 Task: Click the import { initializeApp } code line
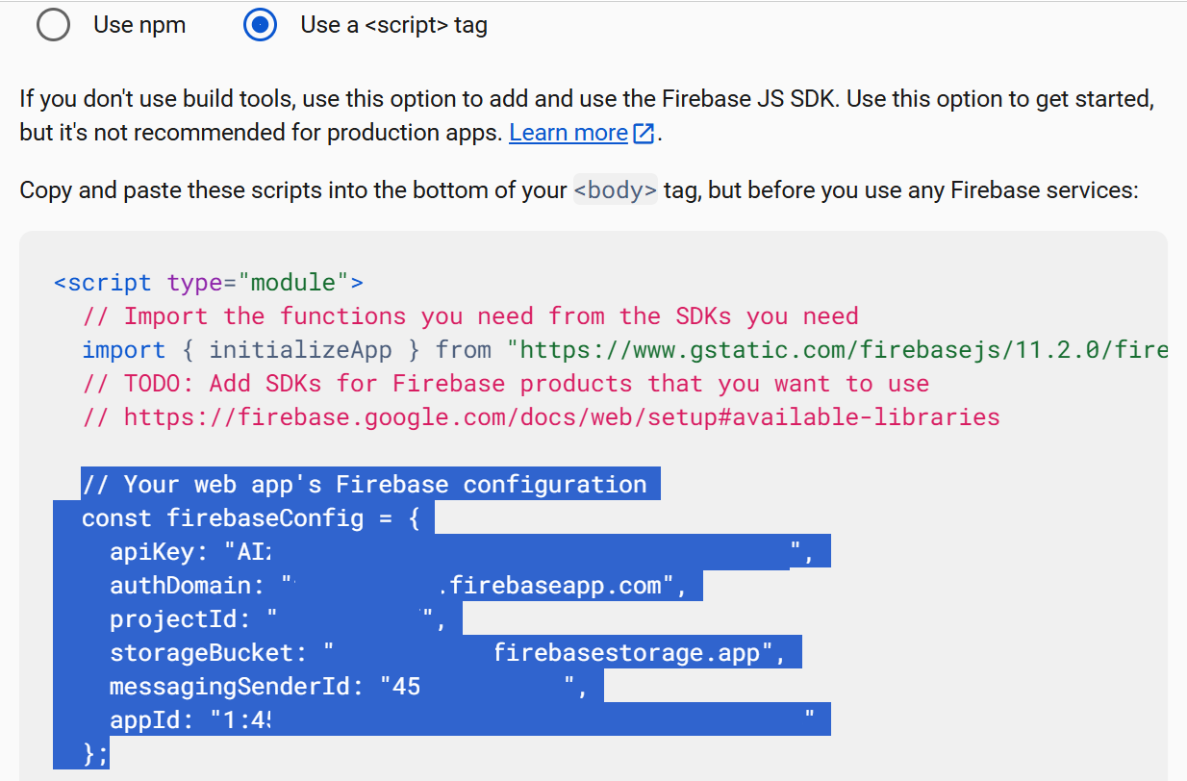click(624, 350)
